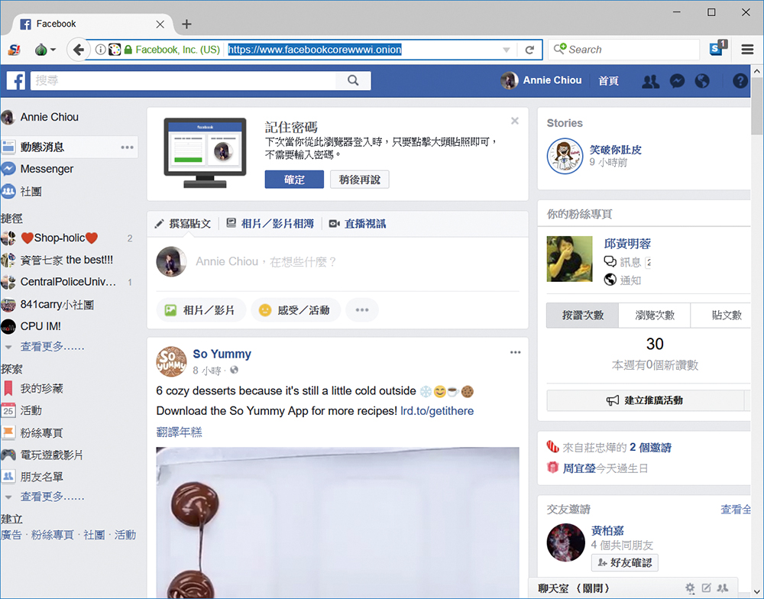Click the S! extension icon in the toolbar
Screen dimensions: 764x599
(14, 50)
